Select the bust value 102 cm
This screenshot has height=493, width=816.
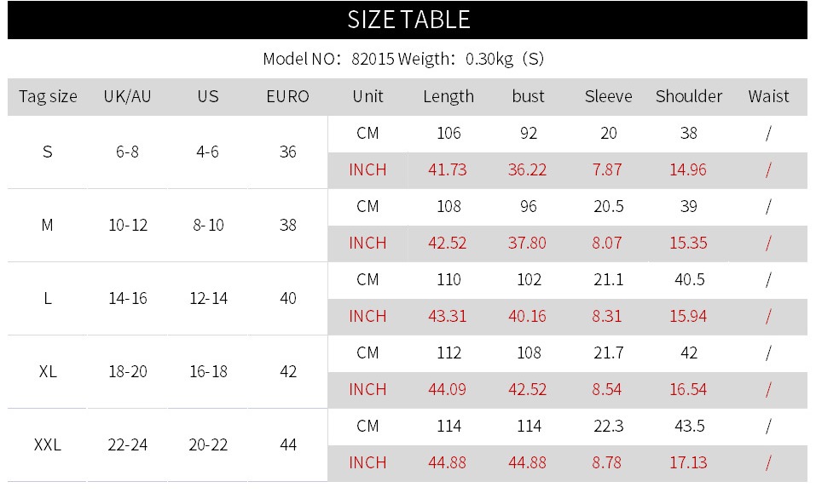pyautogui.click(x=529, y=279)
